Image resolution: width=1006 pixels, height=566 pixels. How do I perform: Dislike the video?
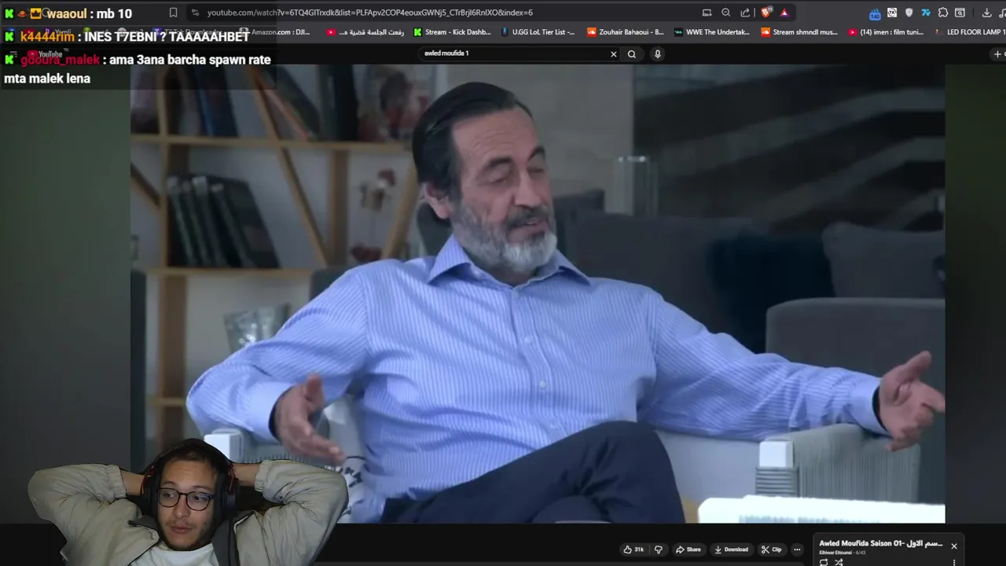point(659,549)
